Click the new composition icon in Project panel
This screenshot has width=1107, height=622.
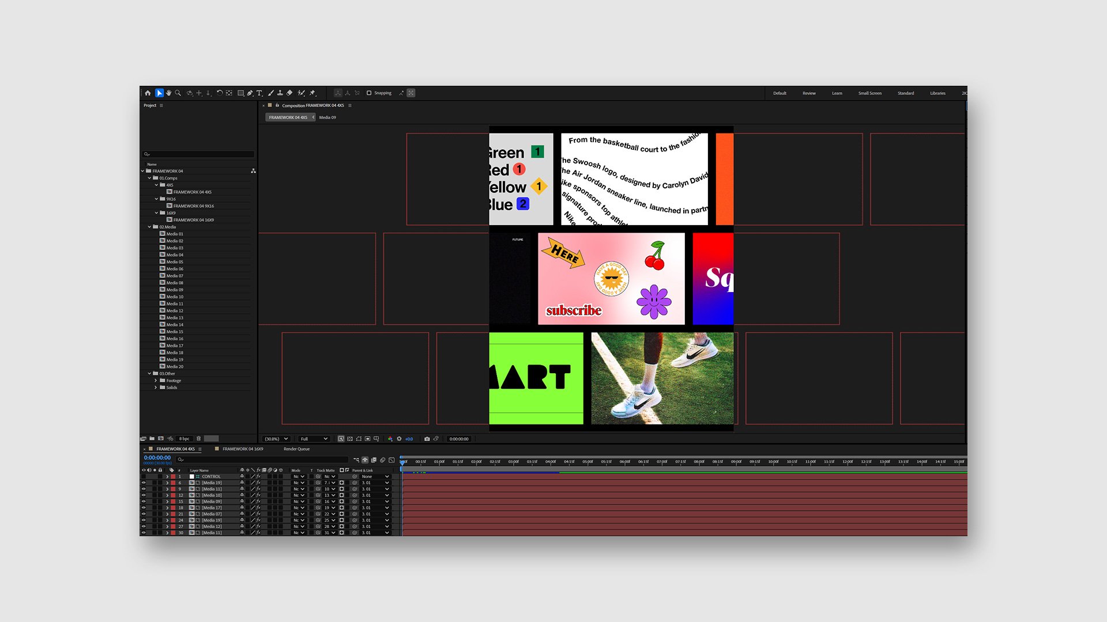(x=161, y=439)
